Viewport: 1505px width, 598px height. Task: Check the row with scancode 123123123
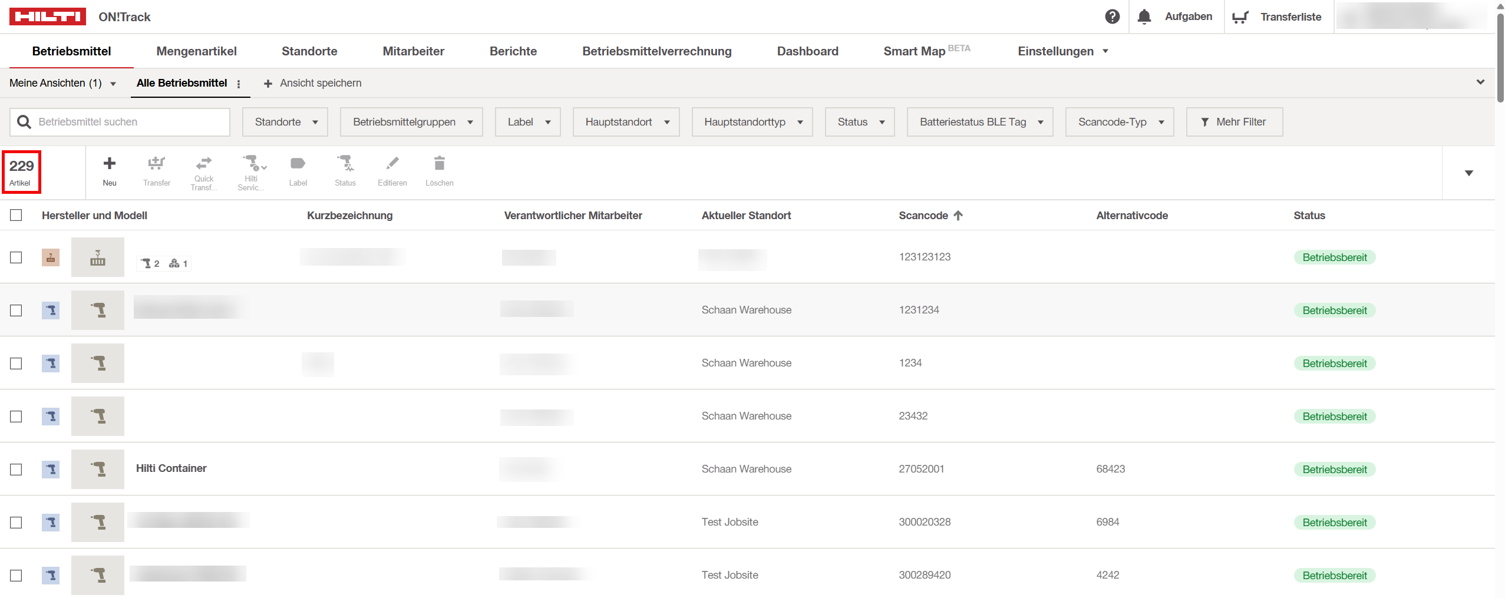pos(16,257)
